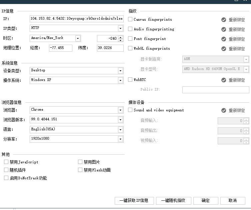Screen dimensions: 251x210
Task: Cancel with the 取消 button
Action: (x=233, y=201)
